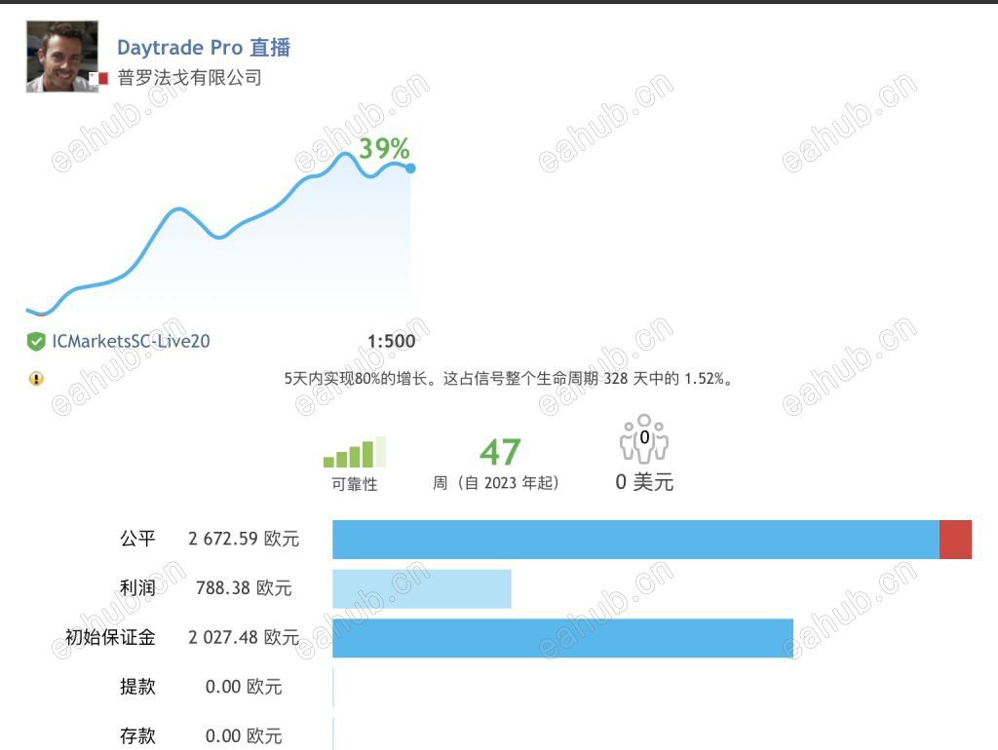
Task: Click the 可靠性 label
Action: [355, 484]
